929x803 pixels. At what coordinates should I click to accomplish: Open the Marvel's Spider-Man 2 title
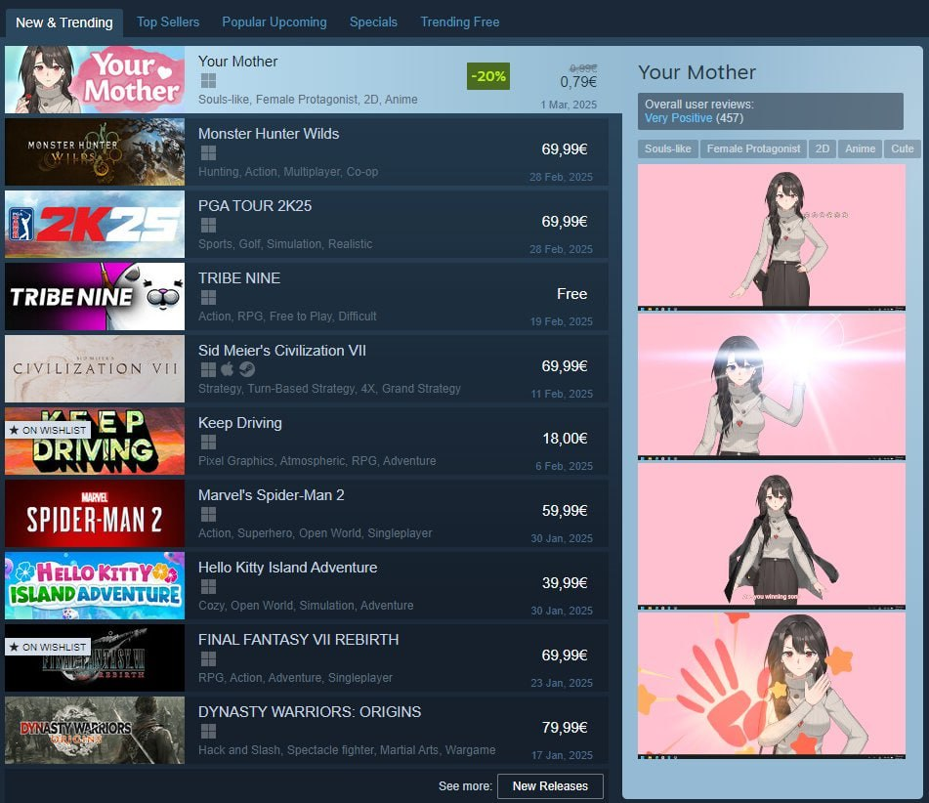pos(272,495)
